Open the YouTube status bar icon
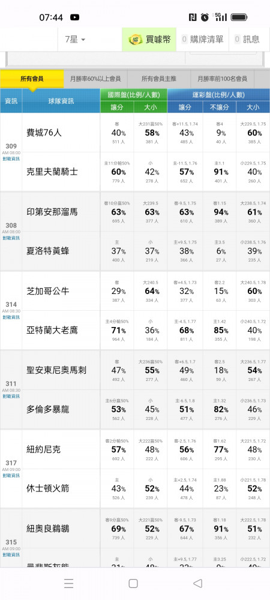This screenshot has height=600, width=270. [x=74, y=17]
